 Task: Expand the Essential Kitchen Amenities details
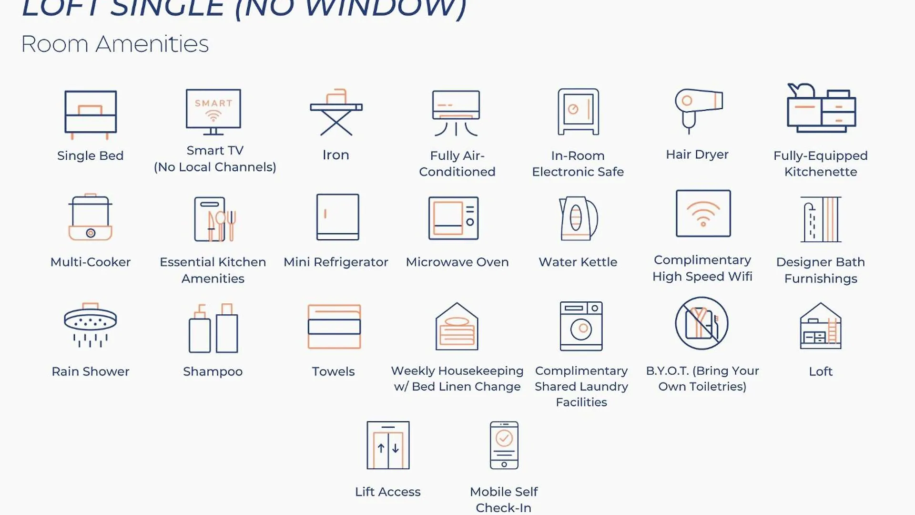pos(213,237)
